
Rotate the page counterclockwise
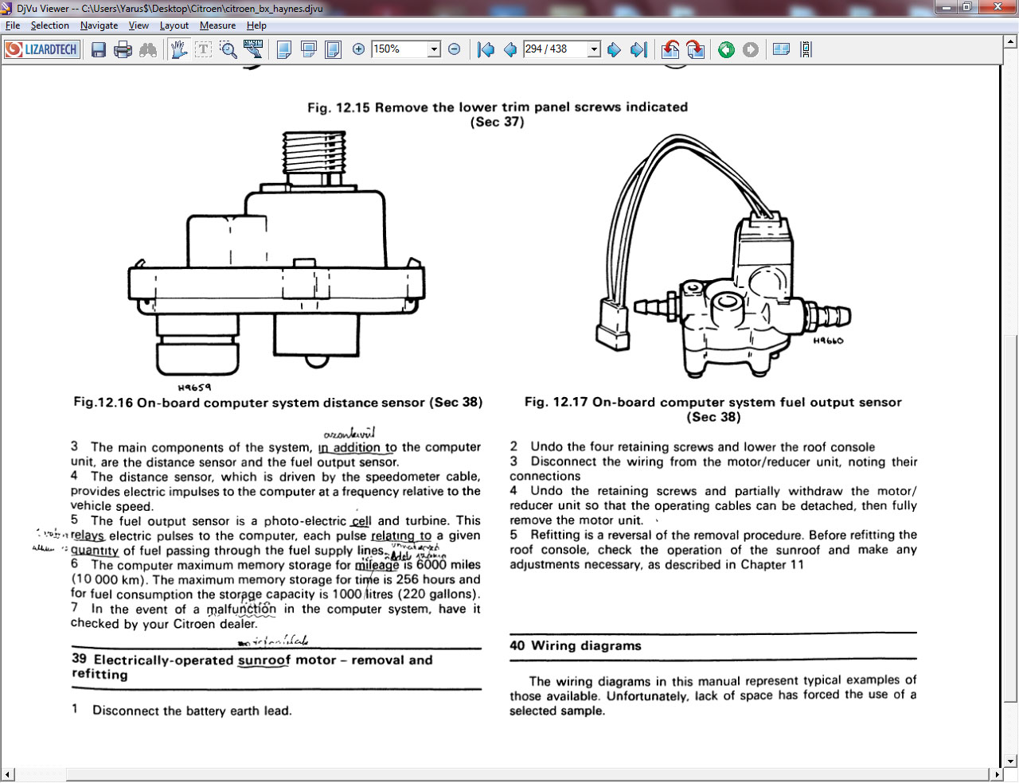[670, 49]
